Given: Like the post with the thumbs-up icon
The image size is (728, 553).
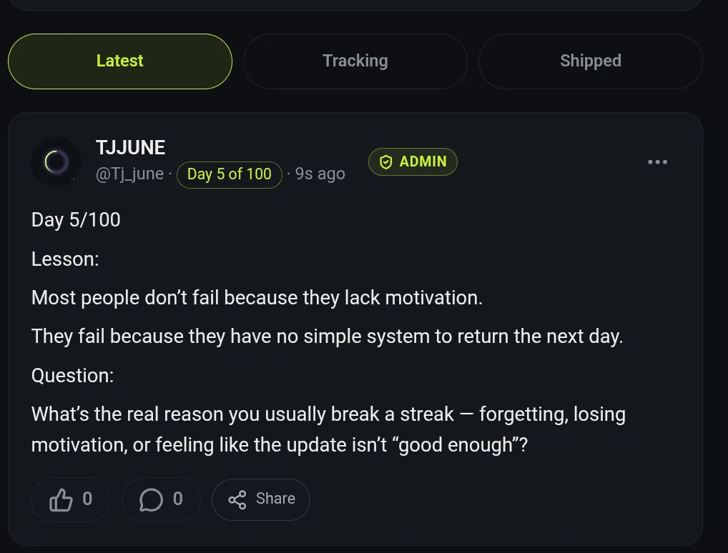Looking at the screenshot, I should coord(61,499).
